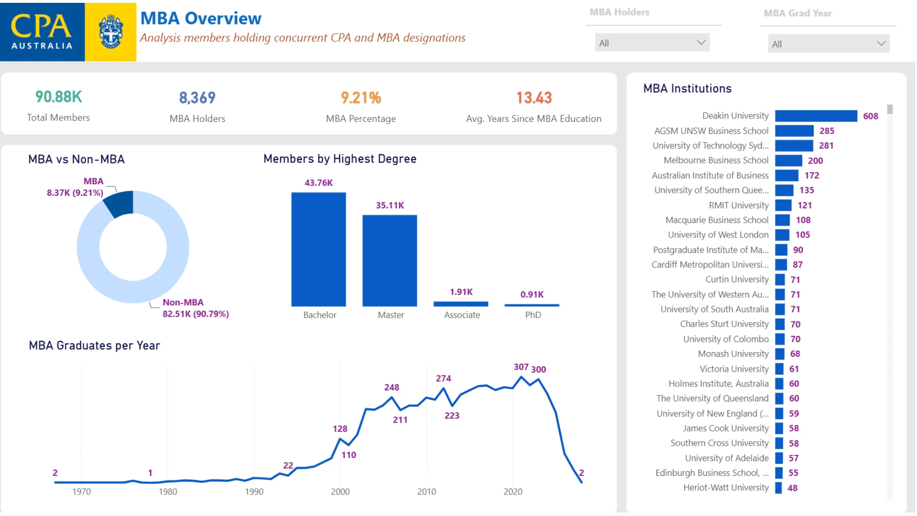Click the MBA Overview heading
This screenshot has width=917, height=516.
click(x=201, y=18)
